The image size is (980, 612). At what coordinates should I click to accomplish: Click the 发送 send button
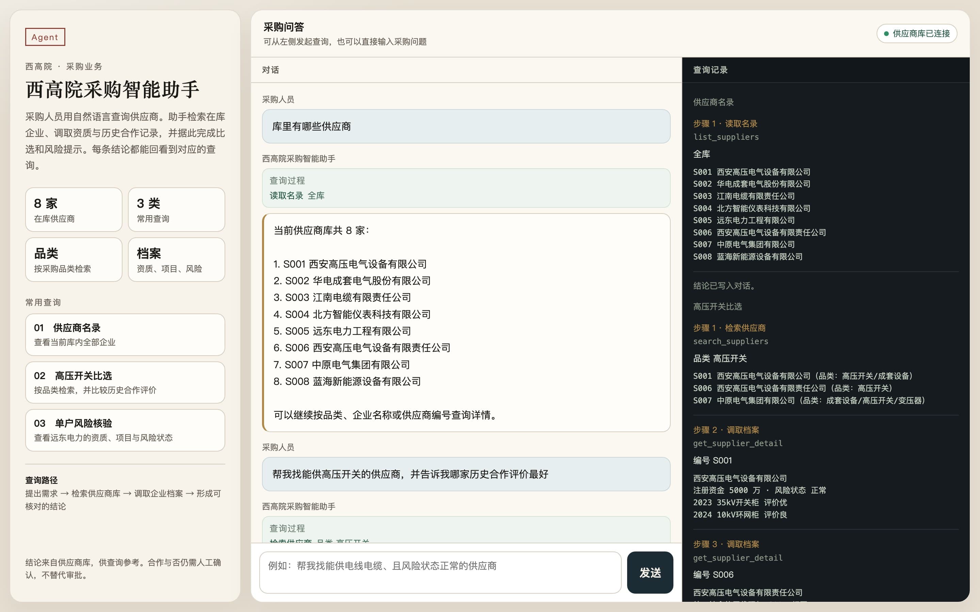tap(650, 572)
